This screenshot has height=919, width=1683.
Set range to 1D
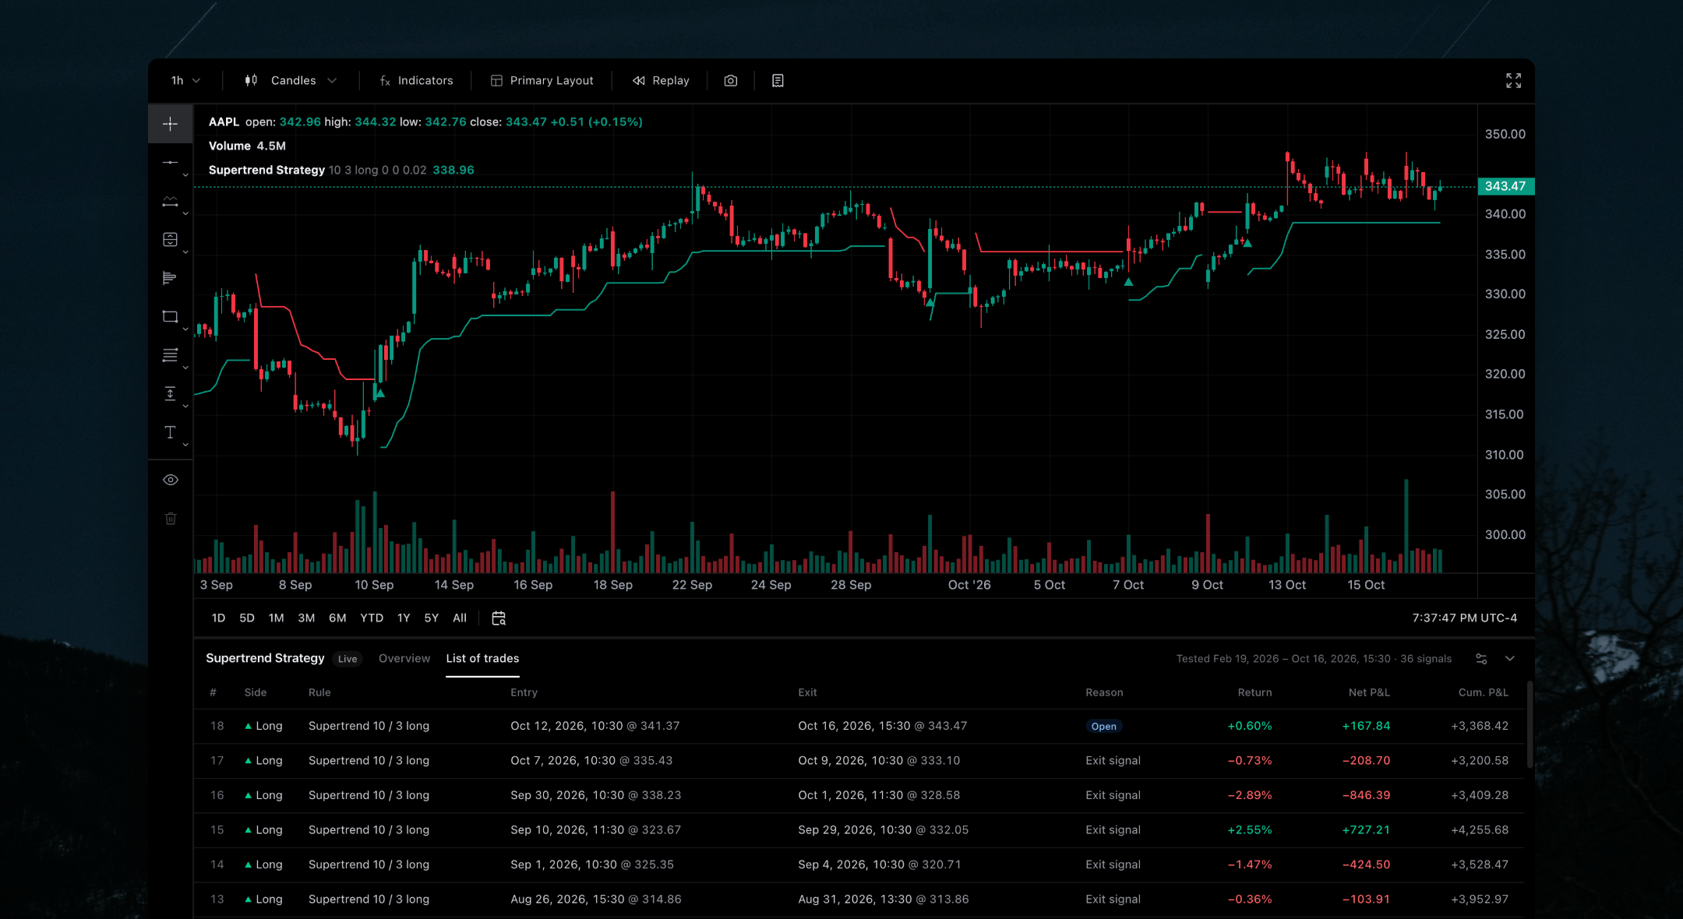tap(218, 618)
